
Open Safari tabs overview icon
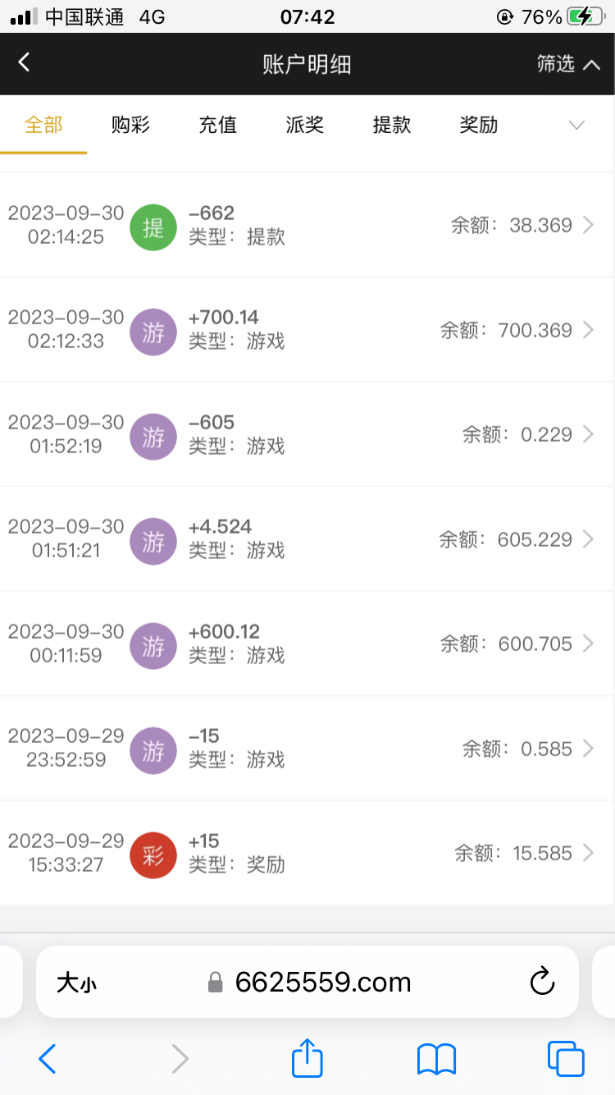(566, 1058)
